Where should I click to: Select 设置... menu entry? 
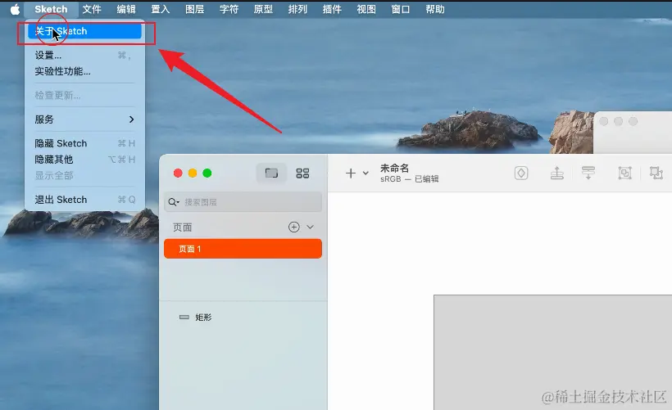(x=84, y=55)
